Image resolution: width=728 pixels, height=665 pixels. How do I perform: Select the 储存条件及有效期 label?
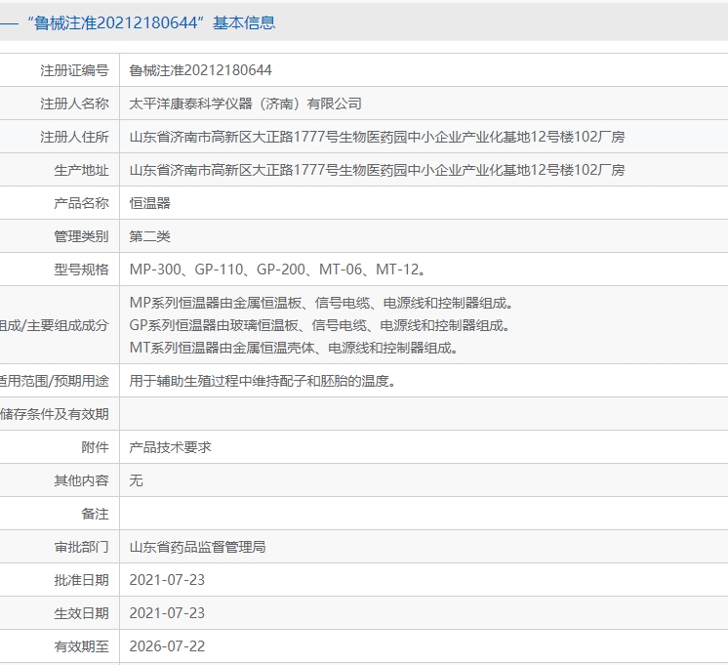(55, 414)
